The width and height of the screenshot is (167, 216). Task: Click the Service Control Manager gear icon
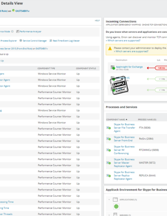pyautogui.click(x=21, y=41)
